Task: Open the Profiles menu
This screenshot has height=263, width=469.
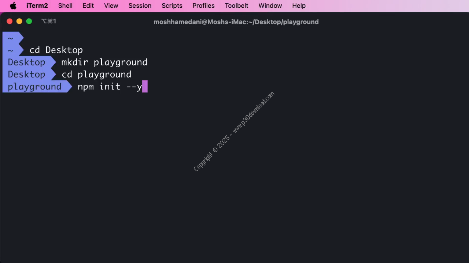Action: [203, 6]
